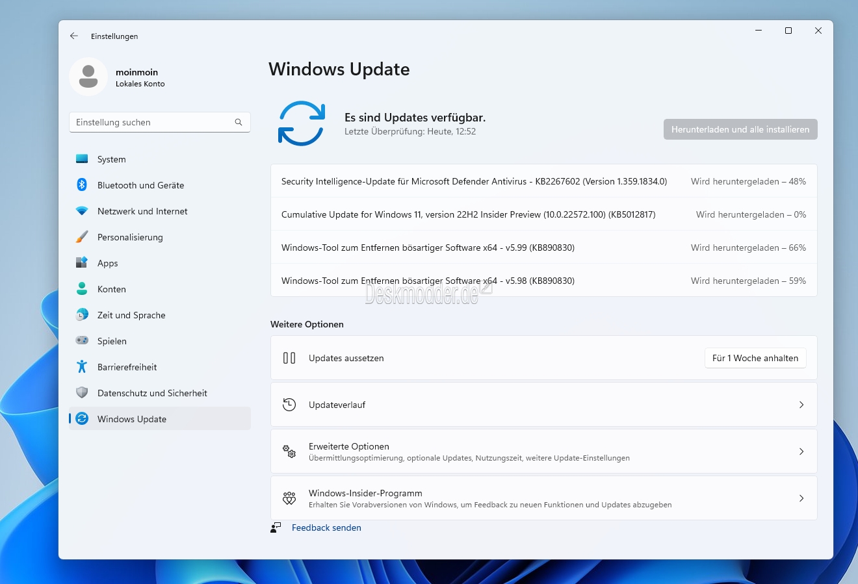Go to Datenschutz und Sicherheit

[x=160, y=393]
